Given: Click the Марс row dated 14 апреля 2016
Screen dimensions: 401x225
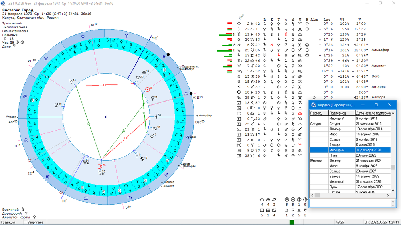Looking at the screenshot, I should pos(350,134).
